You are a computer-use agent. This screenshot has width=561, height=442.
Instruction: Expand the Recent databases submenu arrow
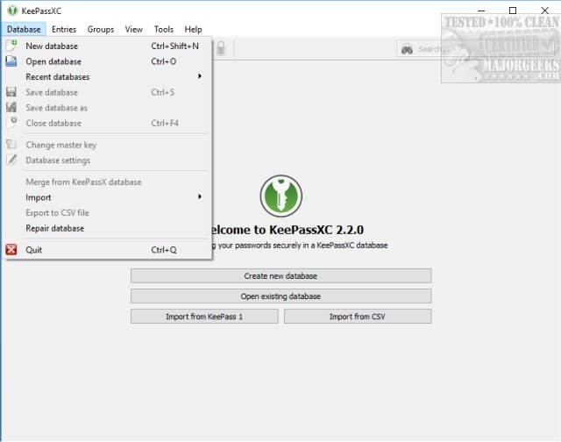pyautogui.click(x=200, y=76)
